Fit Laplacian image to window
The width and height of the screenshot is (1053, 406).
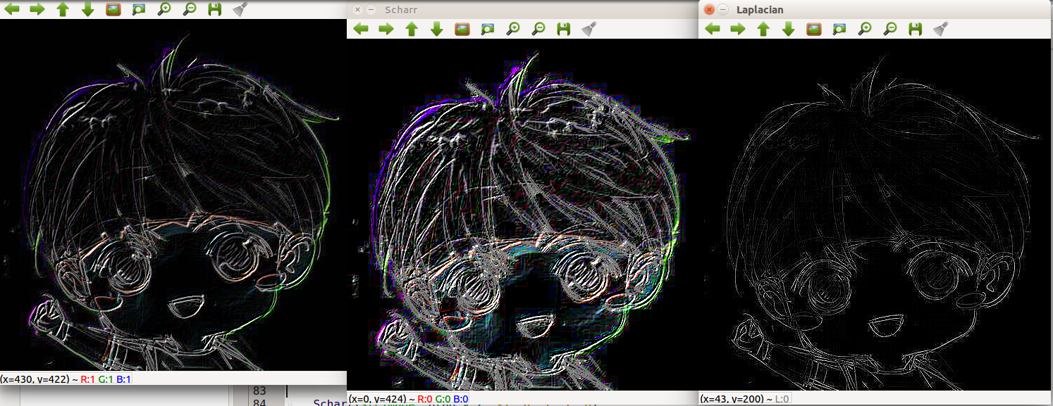(839, 29)
